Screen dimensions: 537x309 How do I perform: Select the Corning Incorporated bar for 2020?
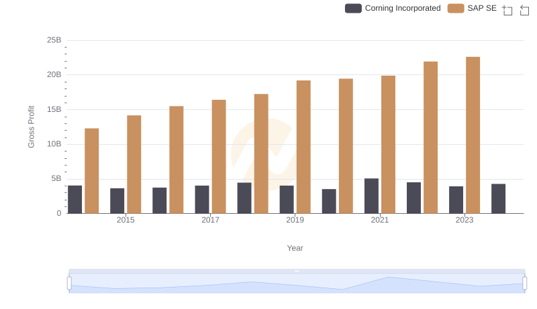(x=329, y=201)
